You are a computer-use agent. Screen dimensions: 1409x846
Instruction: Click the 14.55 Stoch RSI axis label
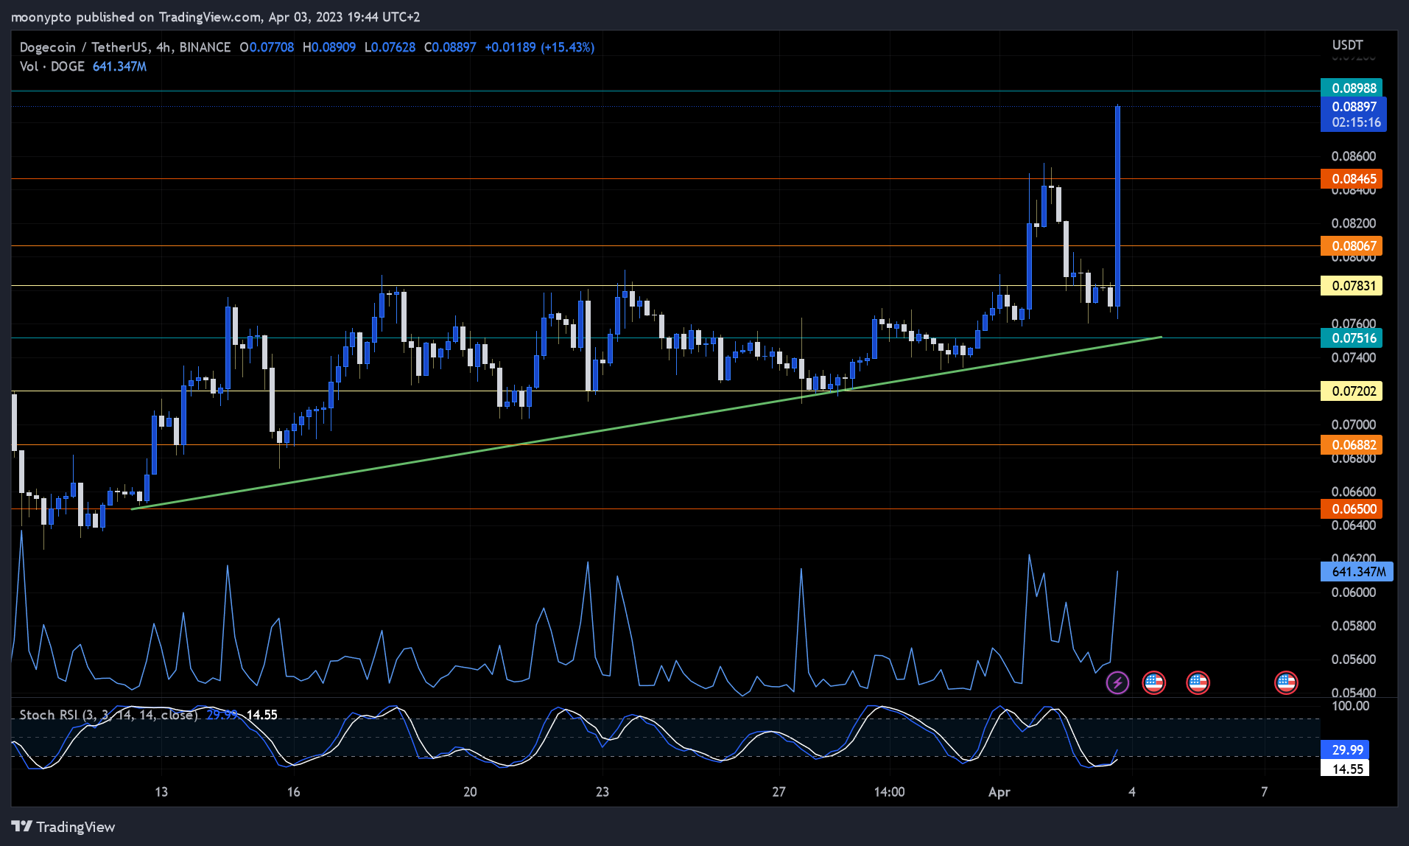1345,769
